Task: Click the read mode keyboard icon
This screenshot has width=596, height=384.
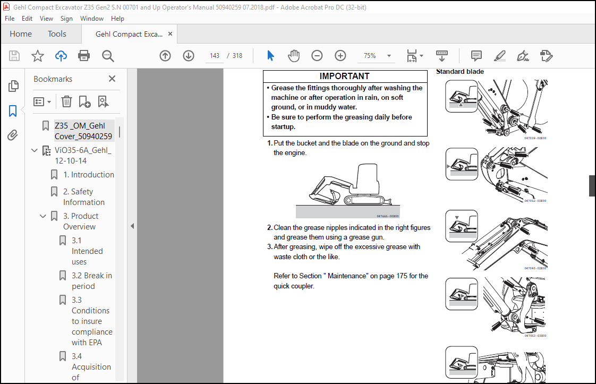Action: click(441, 56)
